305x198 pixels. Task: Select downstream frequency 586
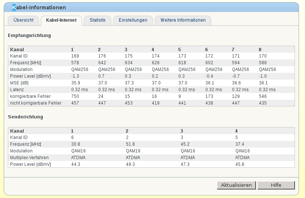pos(263,63)
